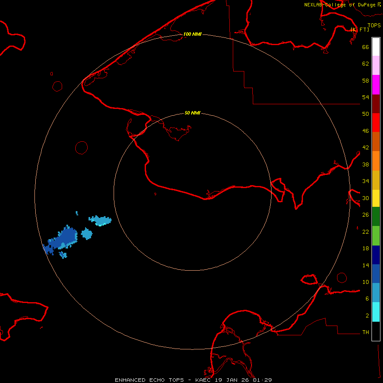Click the 50 NMI range ring label

pyautogui.click(x=192, y=113)
